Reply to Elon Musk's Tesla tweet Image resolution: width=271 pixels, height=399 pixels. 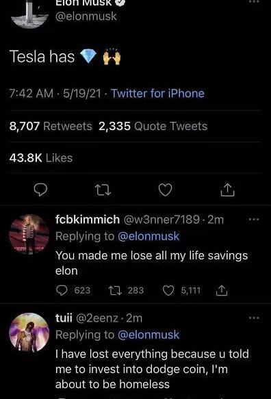click(40, 190)
